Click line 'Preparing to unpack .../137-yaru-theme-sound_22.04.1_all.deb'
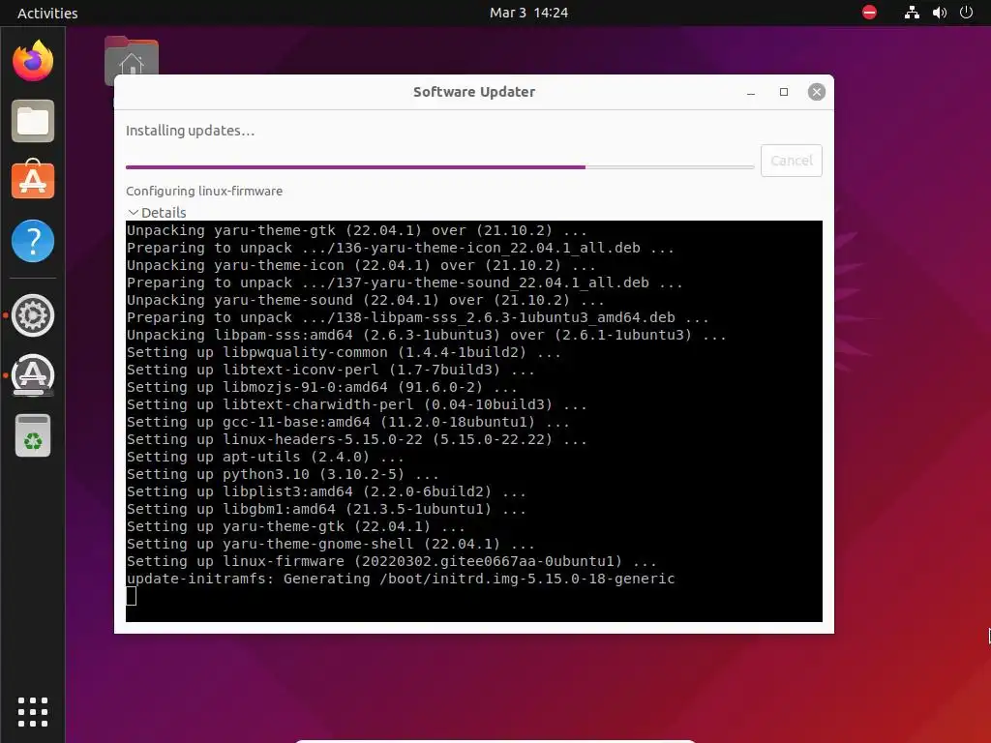The width and height of the screenshot is (991, 743). coord(405,282)
